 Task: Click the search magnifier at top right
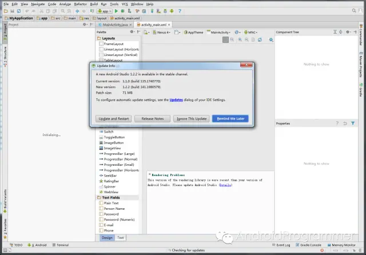(x=354, y=11)
